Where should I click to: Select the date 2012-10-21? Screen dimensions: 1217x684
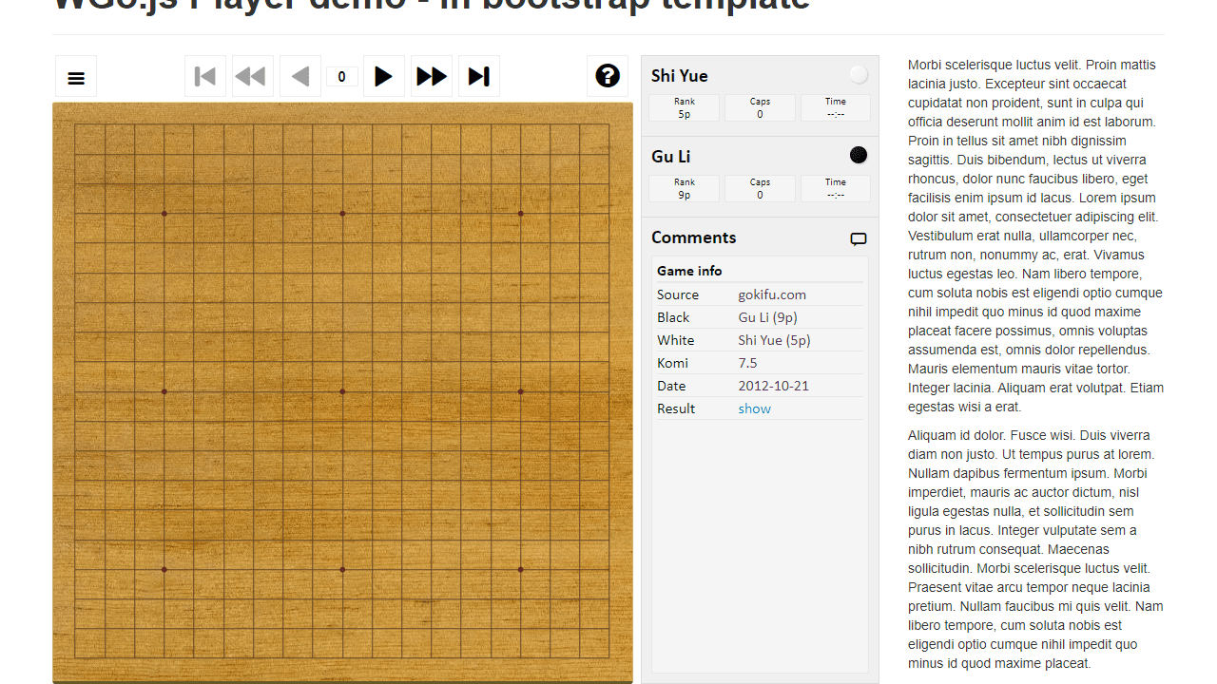coord(774,386)
